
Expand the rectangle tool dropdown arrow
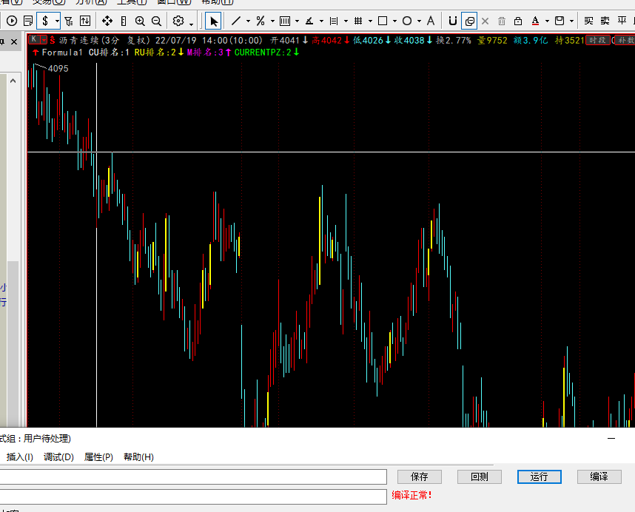click(x=395, y=21)
